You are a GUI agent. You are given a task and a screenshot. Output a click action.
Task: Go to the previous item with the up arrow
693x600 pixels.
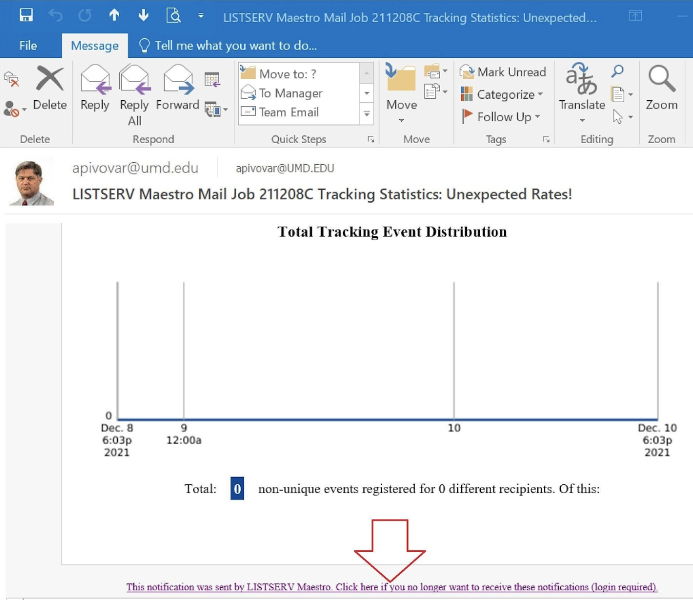tap(114, 15)
